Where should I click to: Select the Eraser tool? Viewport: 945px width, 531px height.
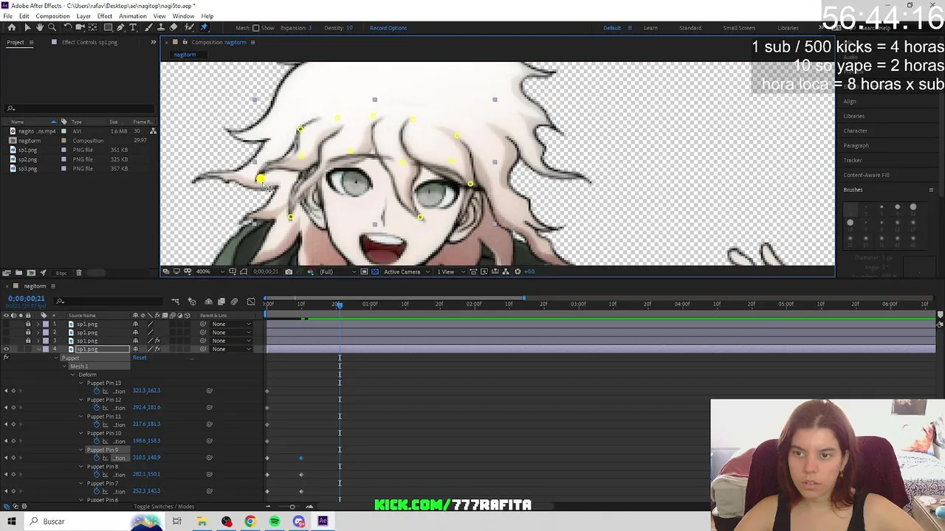(173, 27)
